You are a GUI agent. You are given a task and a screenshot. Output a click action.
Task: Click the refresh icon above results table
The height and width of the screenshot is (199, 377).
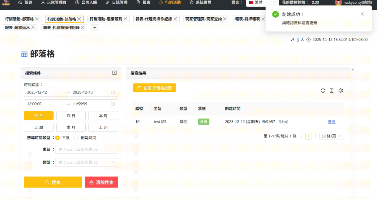coord(323,91)
